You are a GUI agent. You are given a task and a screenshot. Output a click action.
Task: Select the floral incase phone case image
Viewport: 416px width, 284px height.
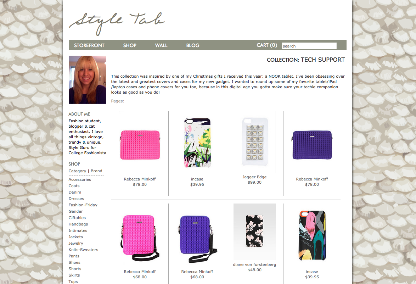[197, 143]
